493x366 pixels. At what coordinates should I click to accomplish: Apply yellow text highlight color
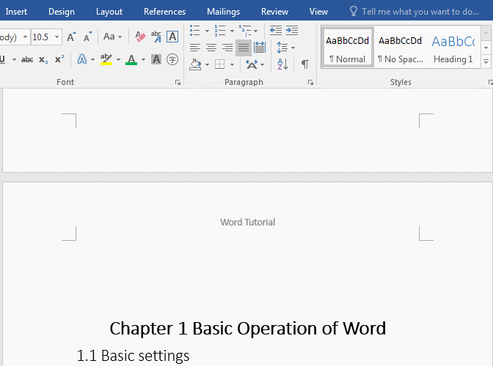(106, 59)
